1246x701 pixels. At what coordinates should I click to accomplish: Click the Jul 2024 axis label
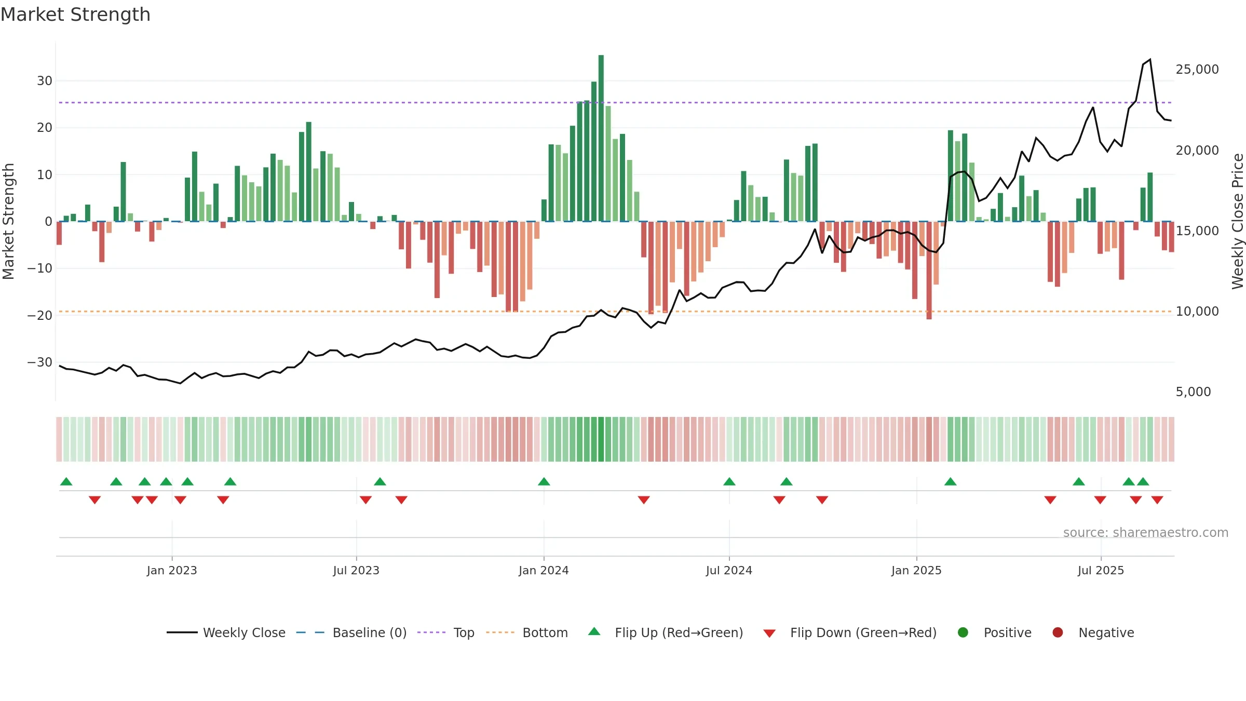[x=729, y=570]
